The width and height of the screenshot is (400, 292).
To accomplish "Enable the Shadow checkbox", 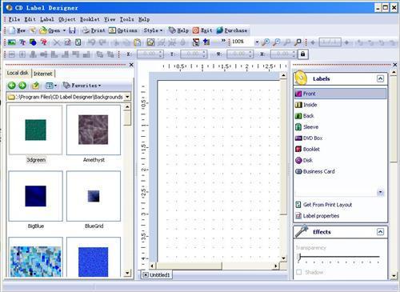I will click(x=299, y=272).
